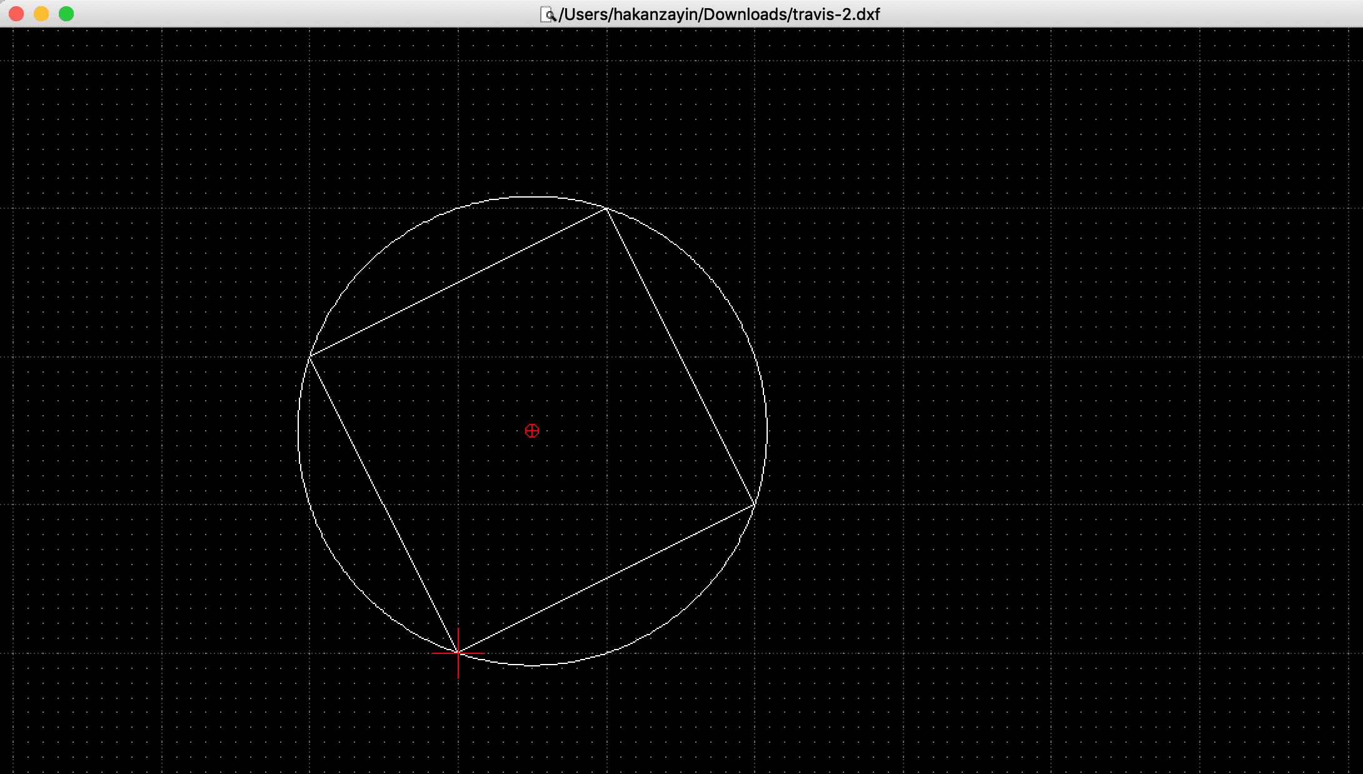Maximize the window with the green button
Image resolution: width=1363 pixels, height=774 pixels.
(66, 14)
